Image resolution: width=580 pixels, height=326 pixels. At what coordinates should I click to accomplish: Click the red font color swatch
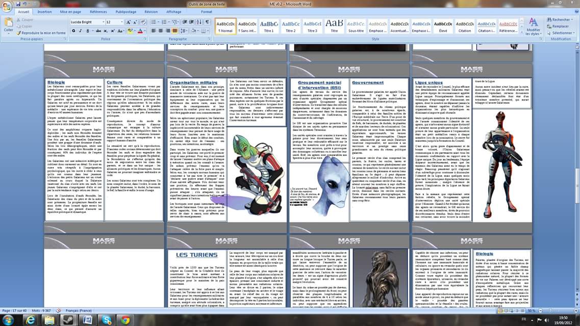tap(140, 31)
